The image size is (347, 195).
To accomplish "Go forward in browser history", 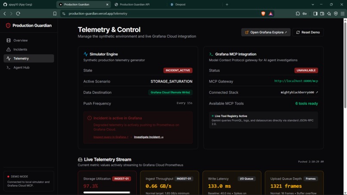I will coord(11,14).
